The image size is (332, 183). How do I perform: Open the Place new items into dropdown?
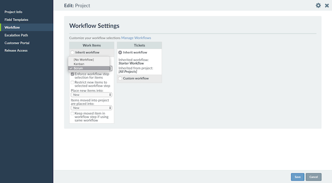pyautogui.click(x=91, y=95)
